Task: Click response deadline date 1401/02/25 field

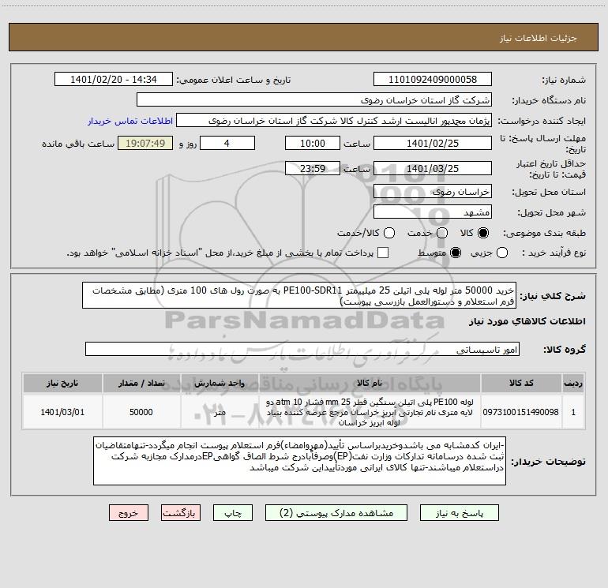Action: pos(433,143)
